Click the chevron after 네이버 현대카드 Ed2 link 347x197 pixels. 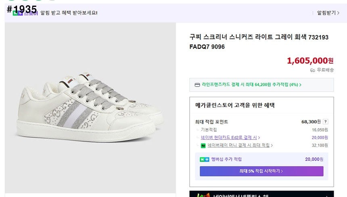259,138
